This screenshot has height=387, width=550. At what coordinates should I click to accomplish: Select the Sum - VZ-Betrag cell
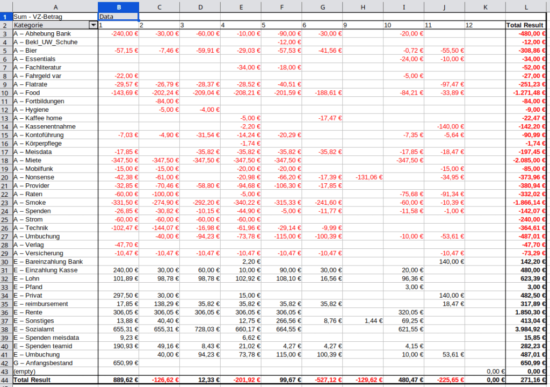coord(55,17)
